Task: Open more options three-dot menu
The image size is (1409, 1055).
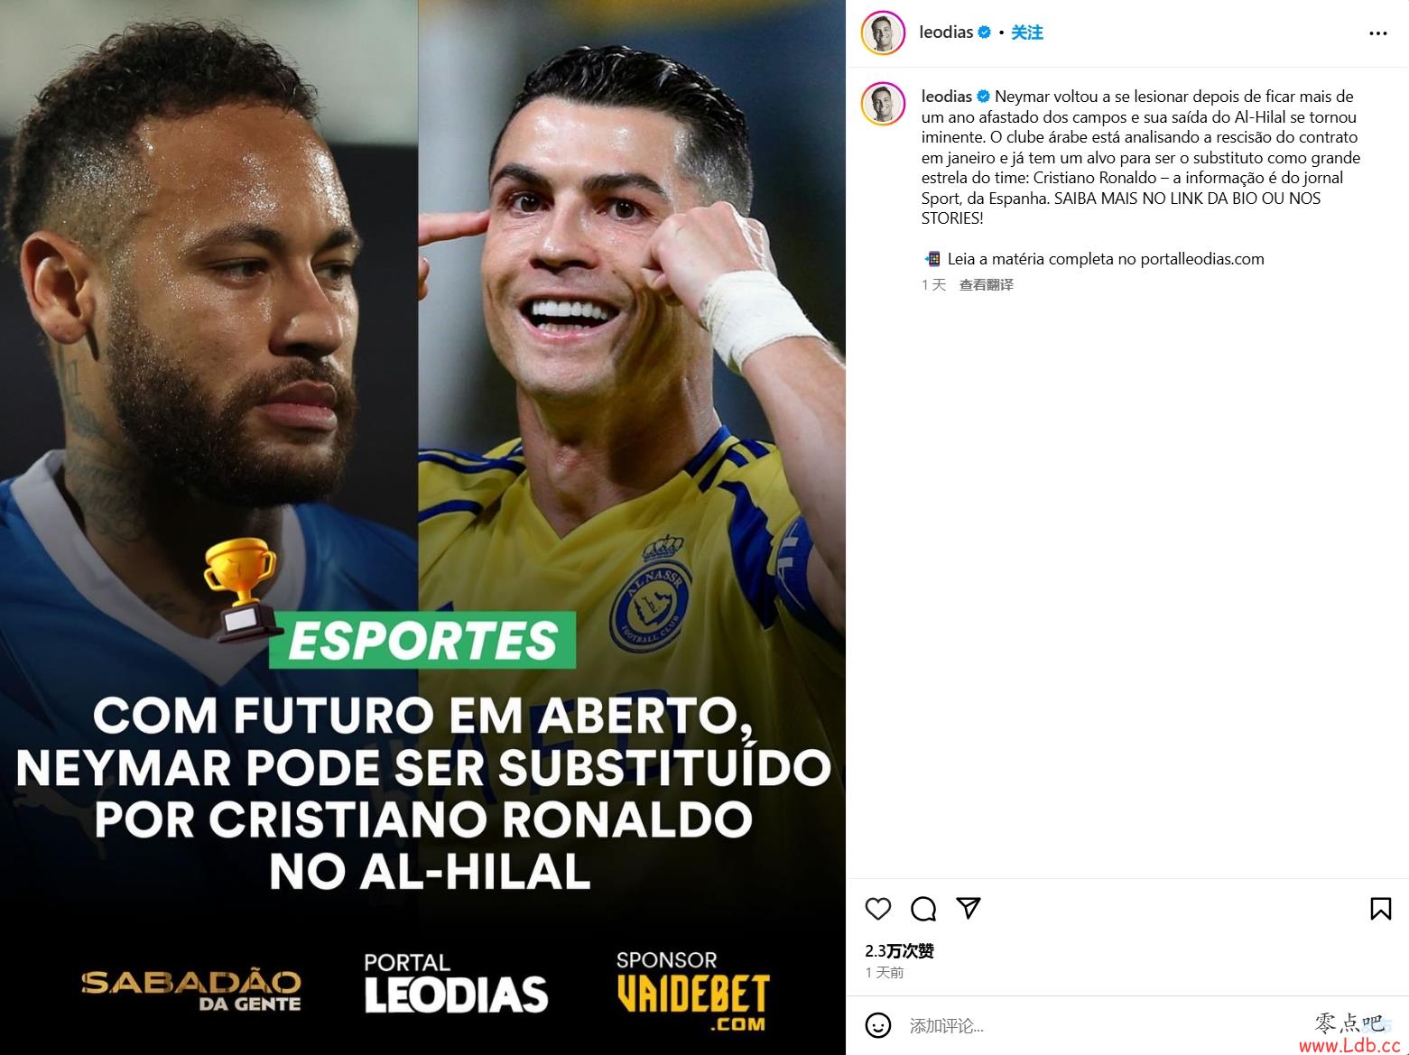Action: click(x=1377, y=33)
